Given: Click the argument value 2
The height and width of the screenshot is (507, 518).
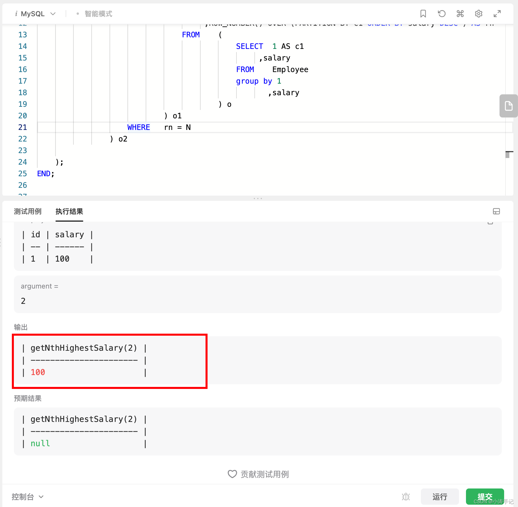Looking at the screenshot, I should coord(23,301).
